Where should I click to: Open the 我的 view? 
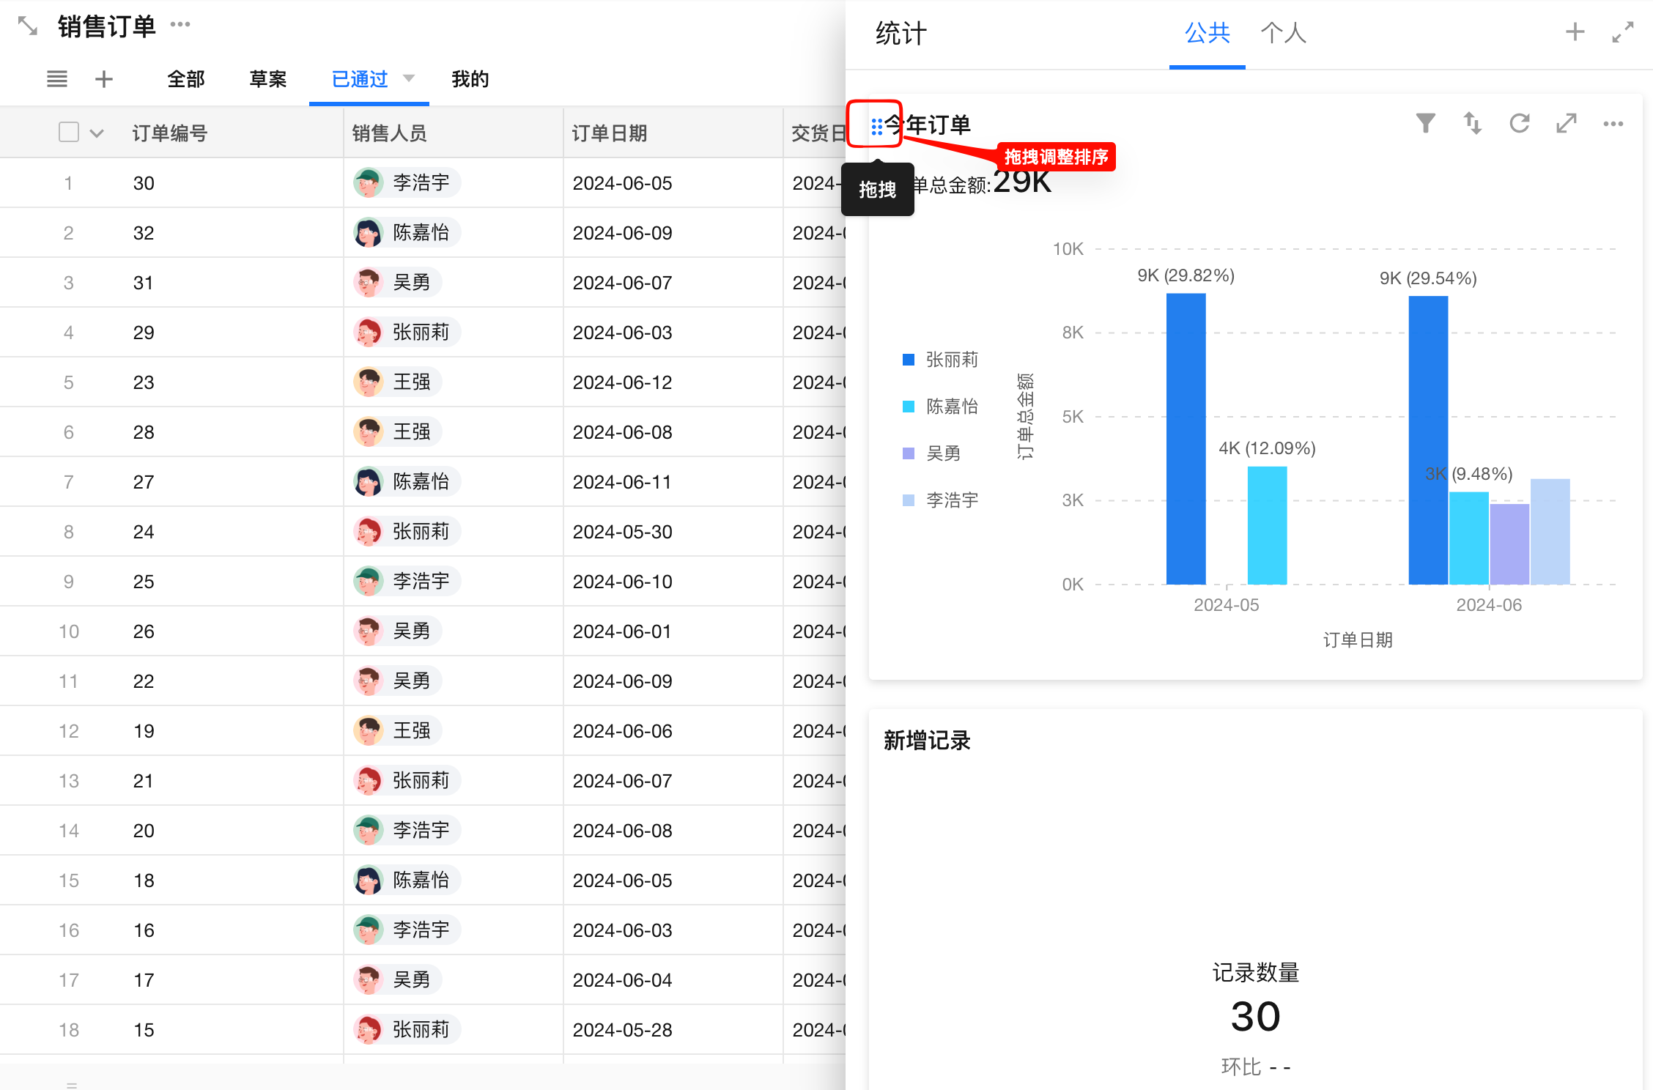470,79
